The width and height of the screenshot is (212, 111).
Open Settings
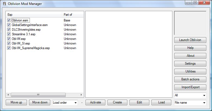[190, 64]
